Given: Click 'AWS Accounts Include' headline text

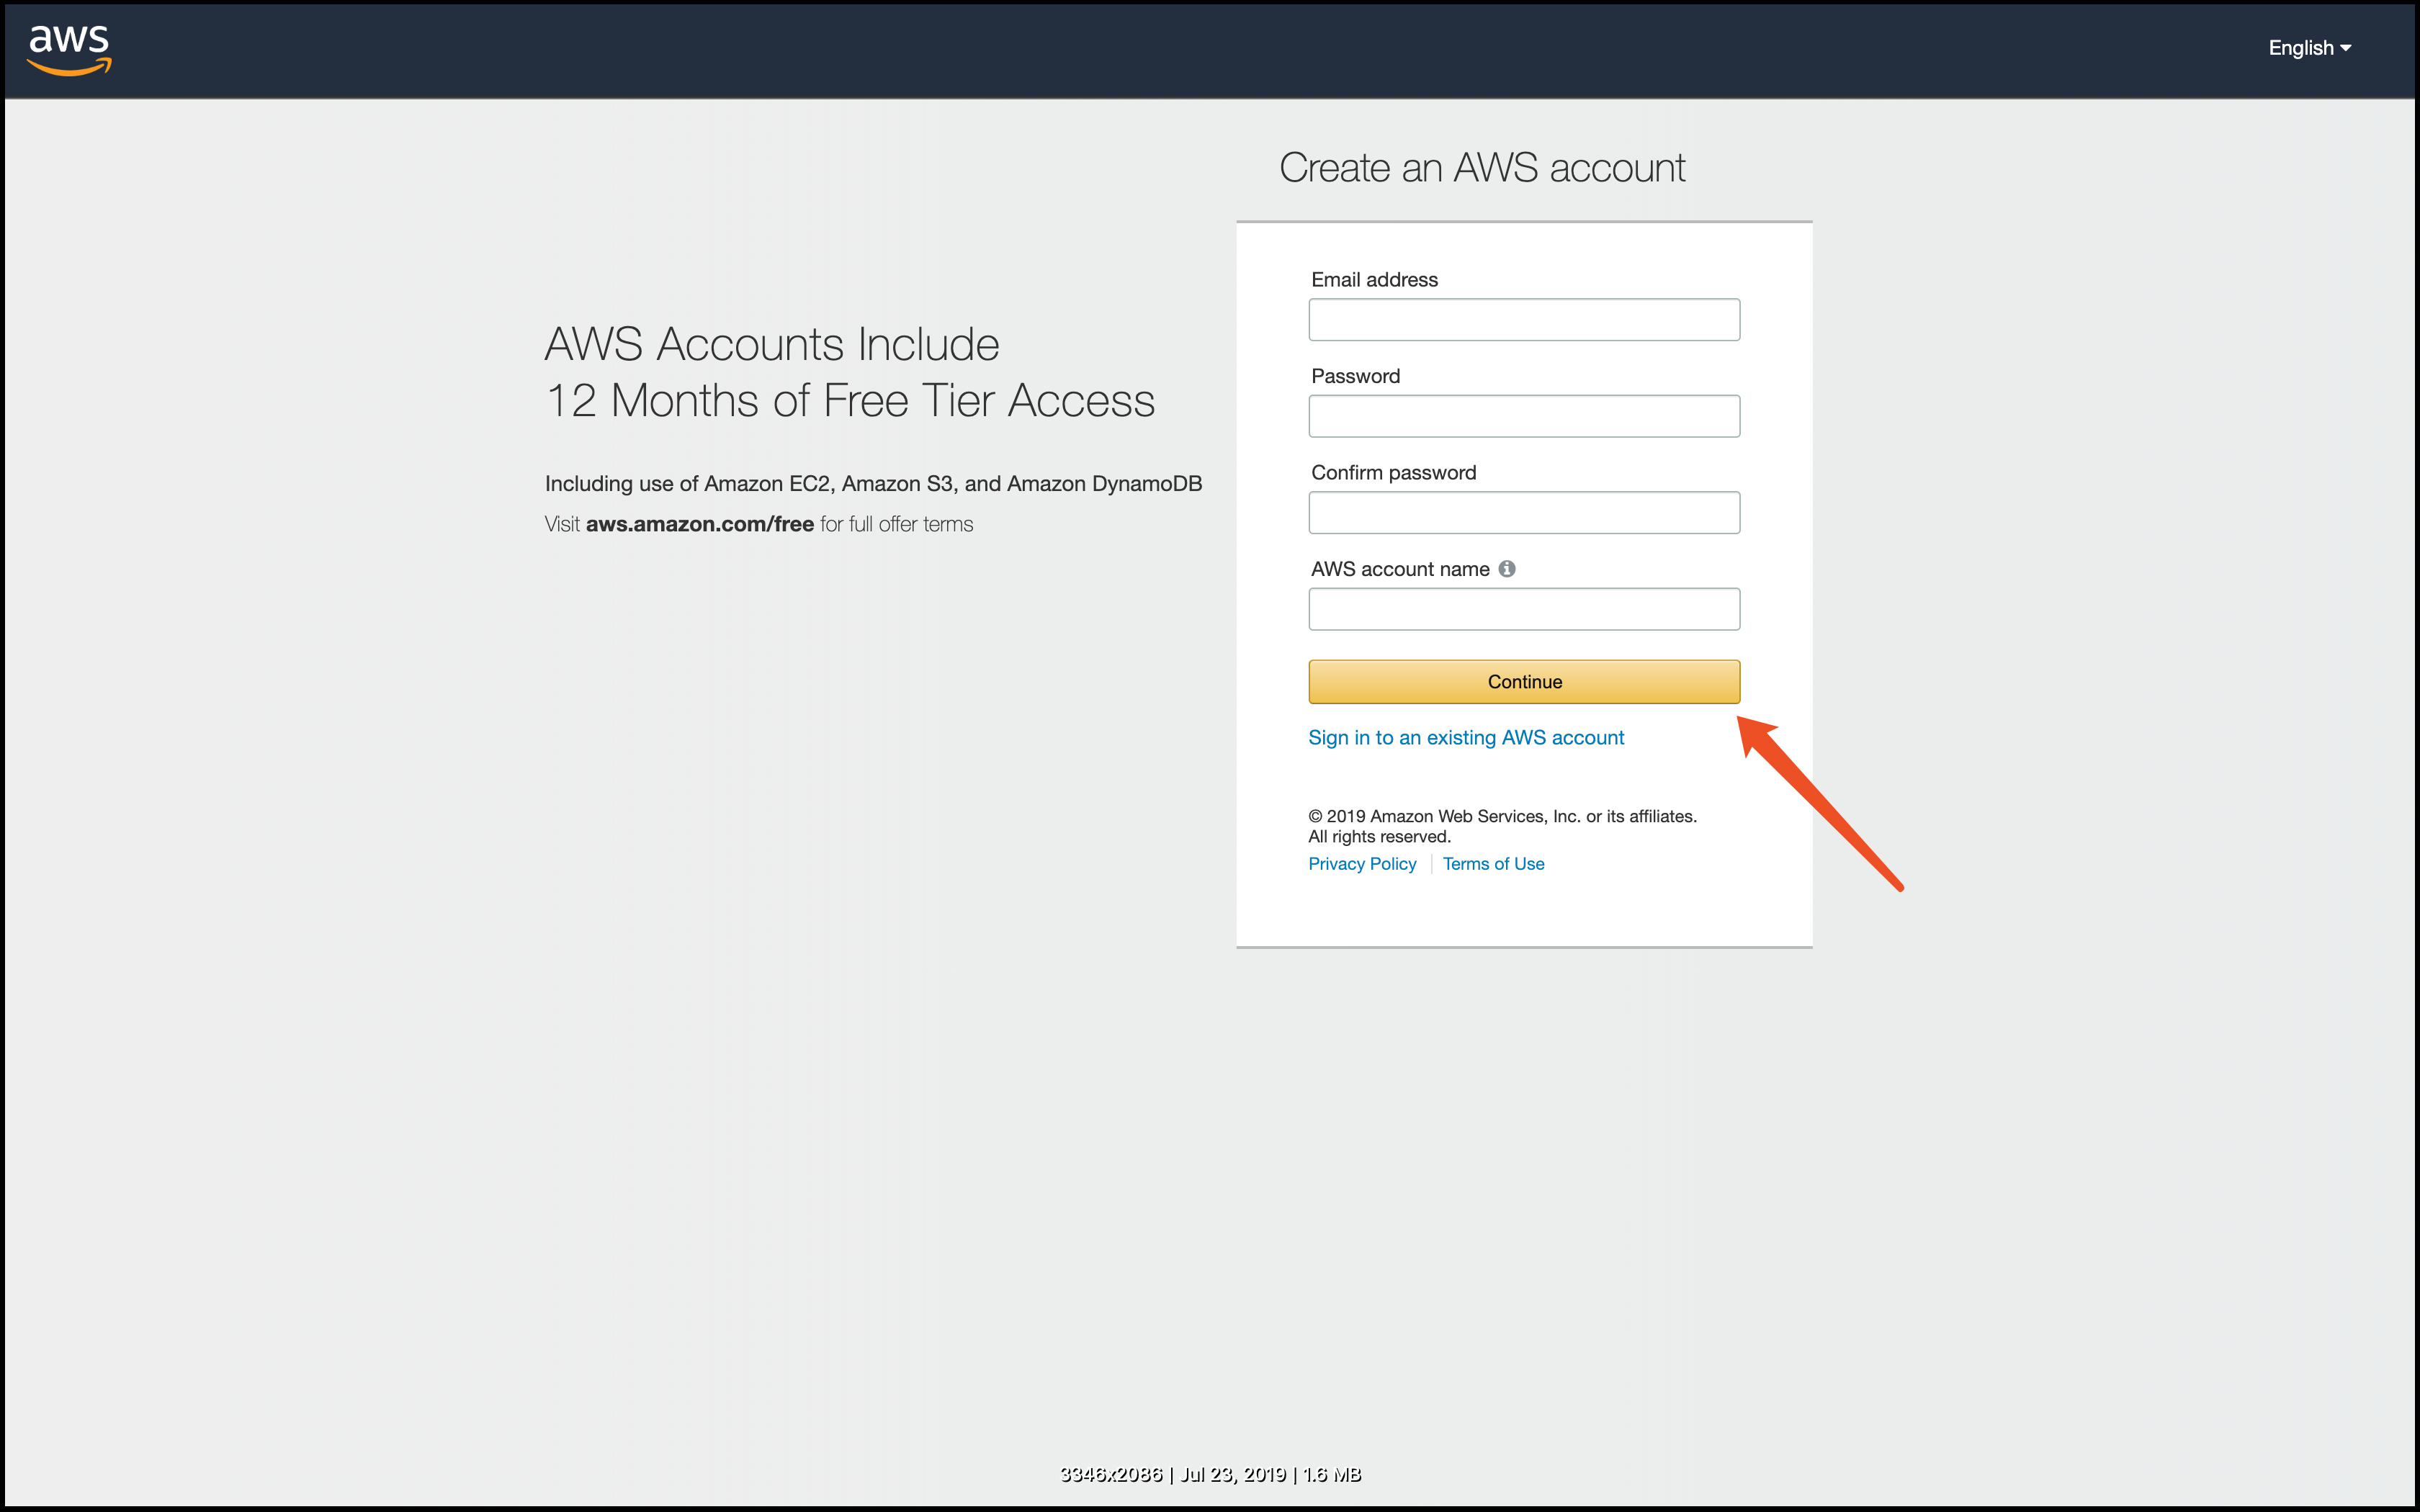Looking at the screenshot, I should (771, 344).
